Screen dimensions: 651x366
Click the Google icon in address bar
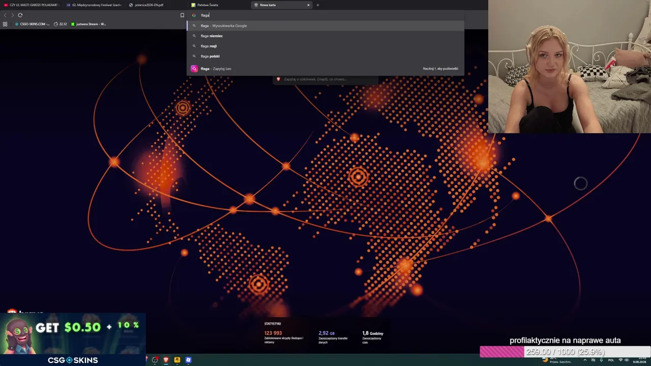194,15
